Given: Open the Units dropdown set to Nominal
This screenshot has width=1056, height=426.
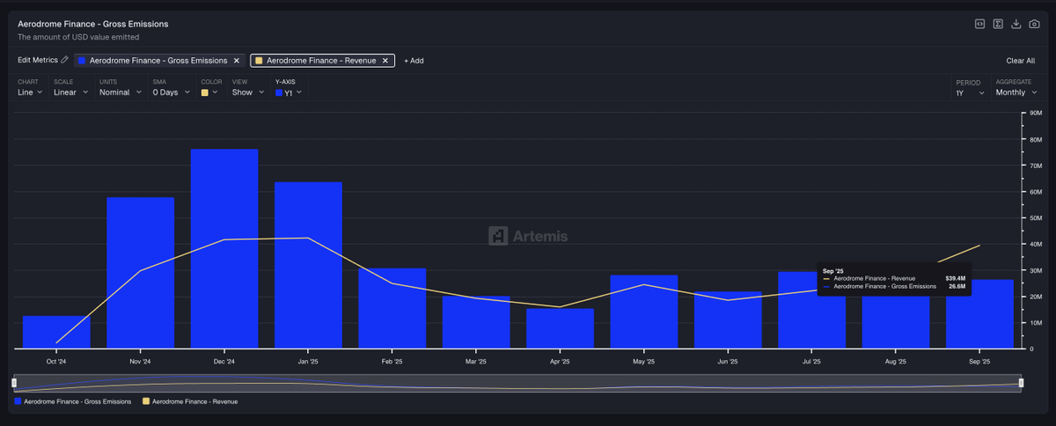Looking at the screenshot, I should (x=119, y=92).
